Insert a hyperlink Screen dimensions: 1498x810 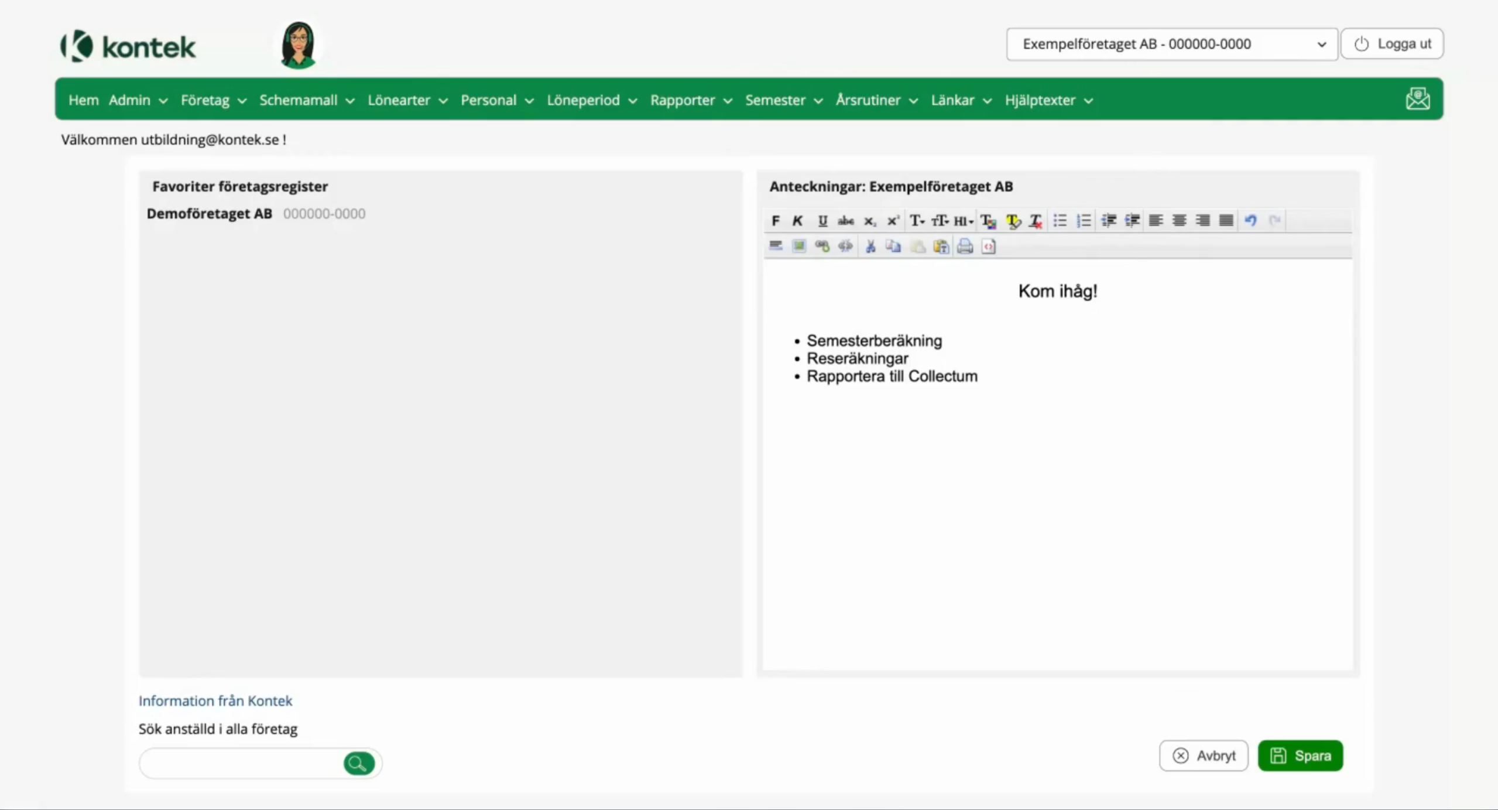pos(822,246)
